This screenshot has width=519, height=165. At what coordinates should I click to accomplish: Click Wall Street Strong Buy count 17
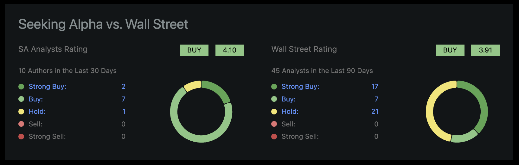(x=375, y=87)
